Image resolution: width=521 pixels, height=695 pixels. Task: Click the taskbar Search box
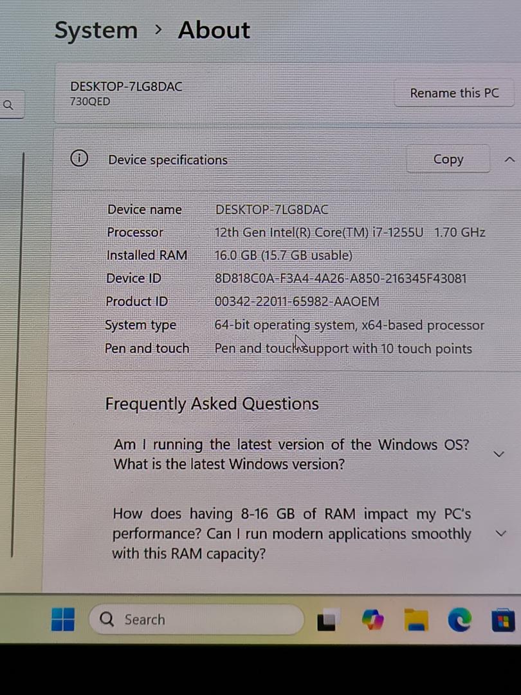pyautogui.click(x=196, y=619)
